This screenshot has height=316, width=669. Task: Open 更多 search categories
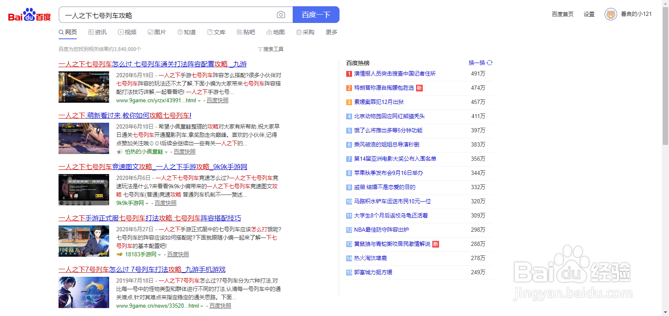click(332, 32)
